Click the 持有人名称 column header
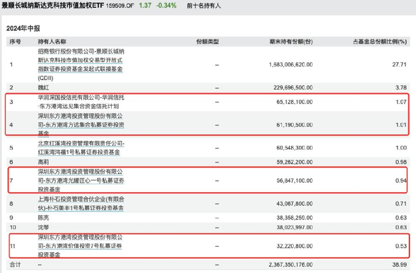Image resolution: width=416 pixels, height=273 pixels. 52,42
